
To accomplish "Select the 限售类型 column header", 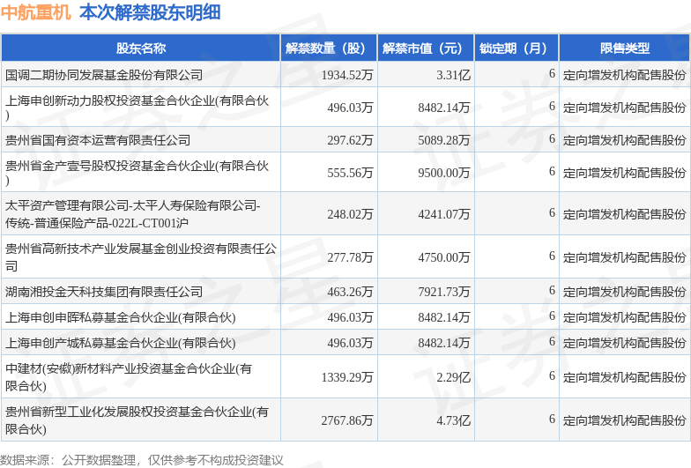I will tap(624, 48).
